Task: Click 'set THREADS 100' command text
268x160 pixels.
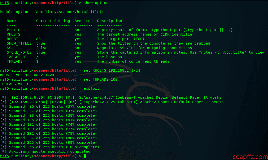Action: click(x=100, y=79)
